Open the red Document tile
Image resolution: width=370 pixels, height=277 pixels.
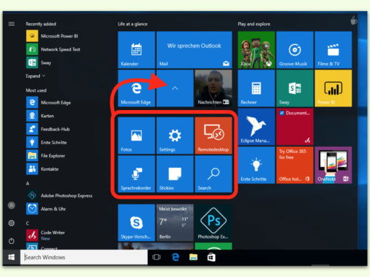point(295,126)
